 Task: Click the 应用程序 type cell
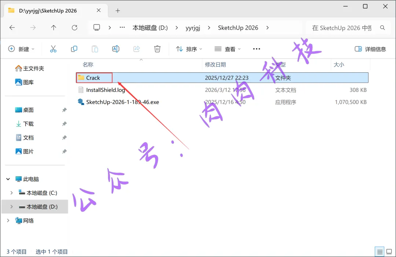[x=285, y=102]
